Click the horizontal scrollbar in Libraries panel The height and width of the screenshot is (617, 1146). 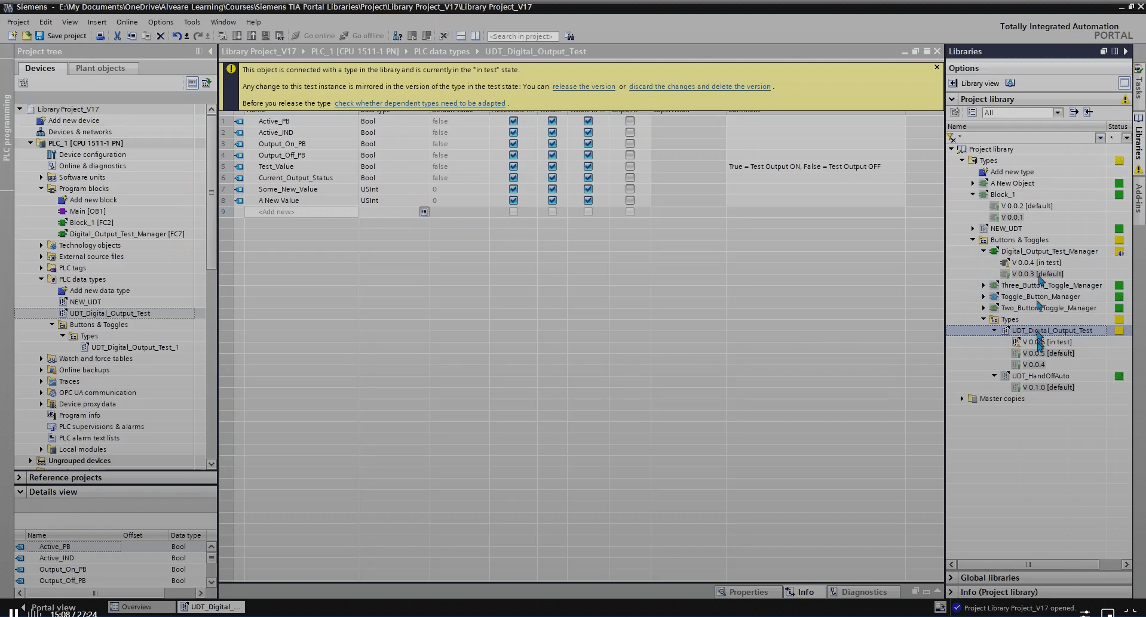pos(1028,564)
